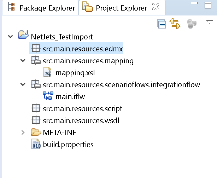Close the Project Explorer view
Screen dimensions: 217x178
point(156,7)
